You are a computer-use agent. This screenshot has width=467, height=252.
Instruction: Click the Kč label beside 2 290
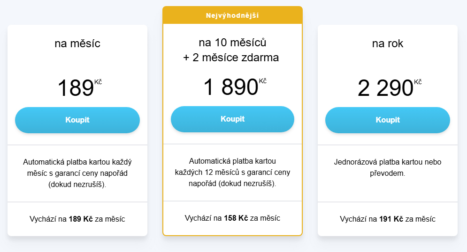[x=418, y=82]
